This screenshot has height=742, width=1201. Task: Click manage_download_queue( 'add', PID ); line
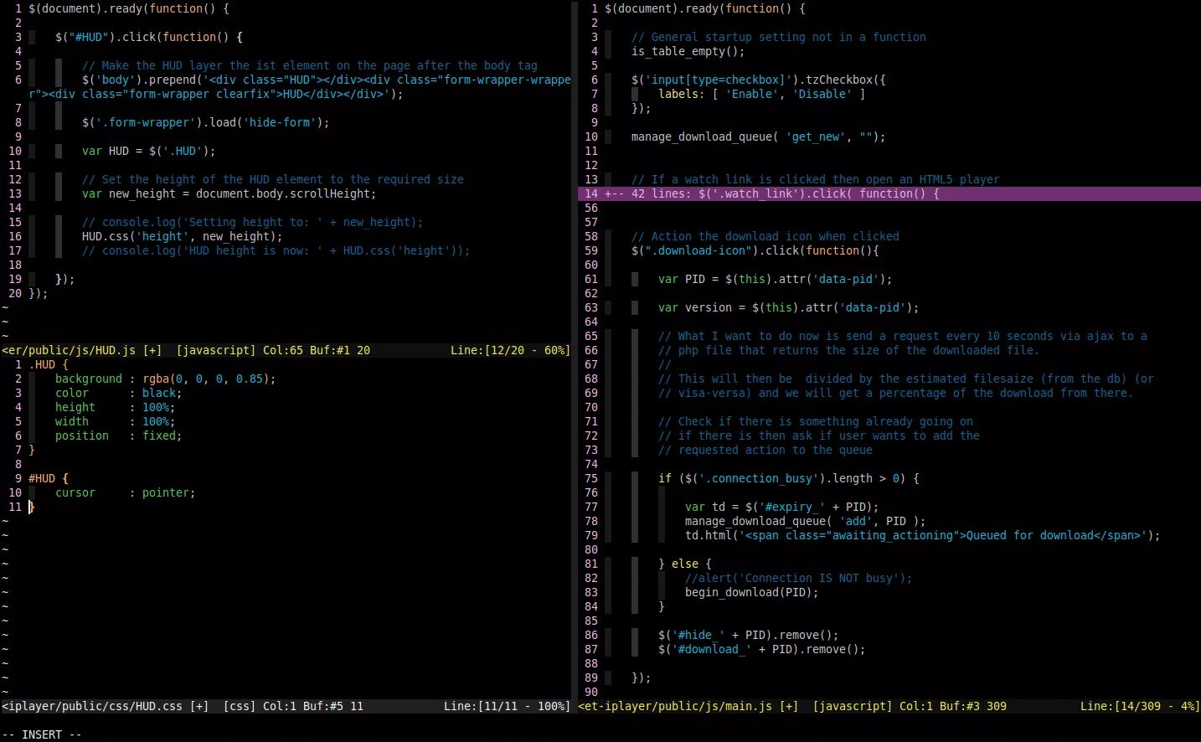(806, 521)
